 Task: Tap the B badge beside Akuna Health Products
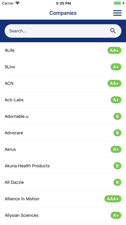coord(117,166)
